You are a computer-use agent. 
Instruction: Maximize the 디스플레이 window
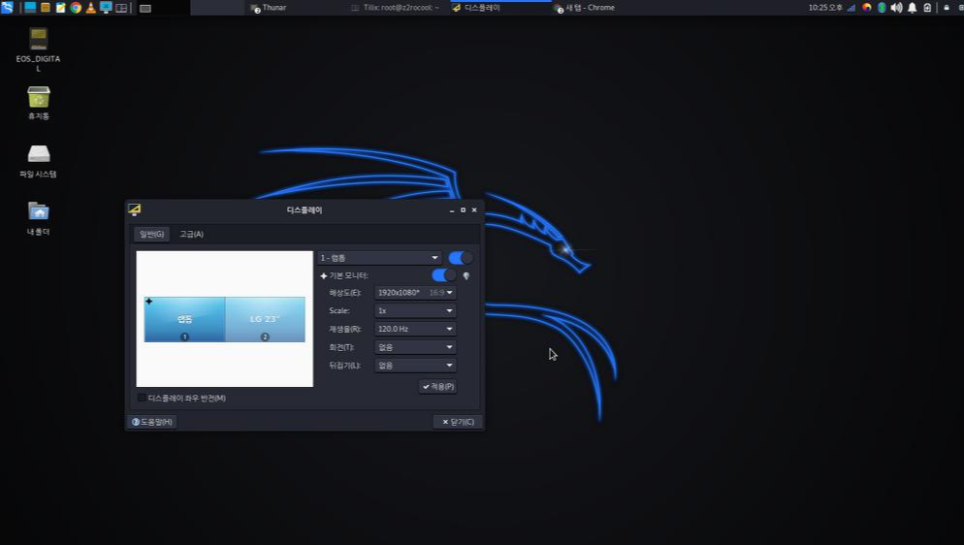coord(463,210)
